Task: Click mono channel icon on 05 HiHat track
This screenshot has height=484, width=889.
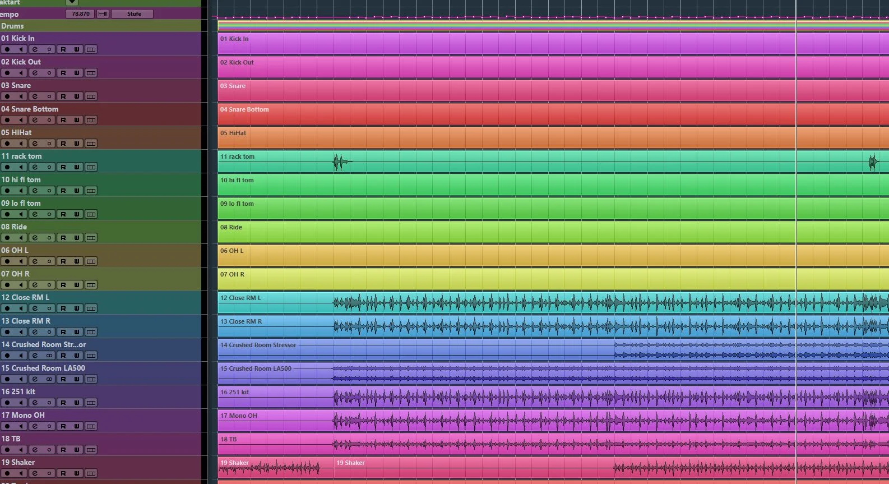Action: [49, 144]
